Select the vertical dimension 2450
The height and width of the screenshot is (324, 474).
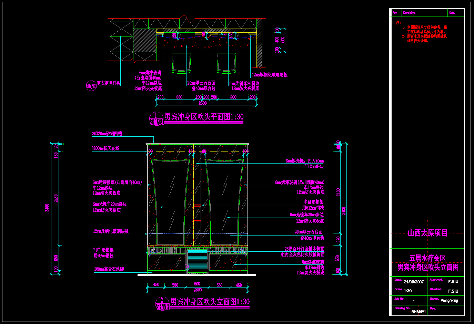[56, 199]
